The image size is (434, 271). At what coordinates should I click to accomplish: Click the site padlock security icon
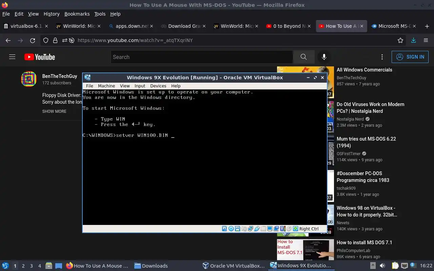pyautogui.click(x=55, y=40)
